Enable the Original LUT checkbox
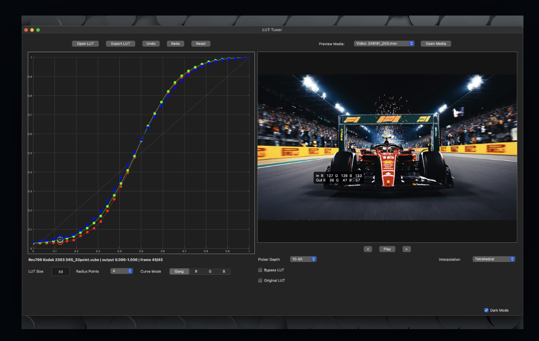Screen dimensions: 539x341 (260, 280)
